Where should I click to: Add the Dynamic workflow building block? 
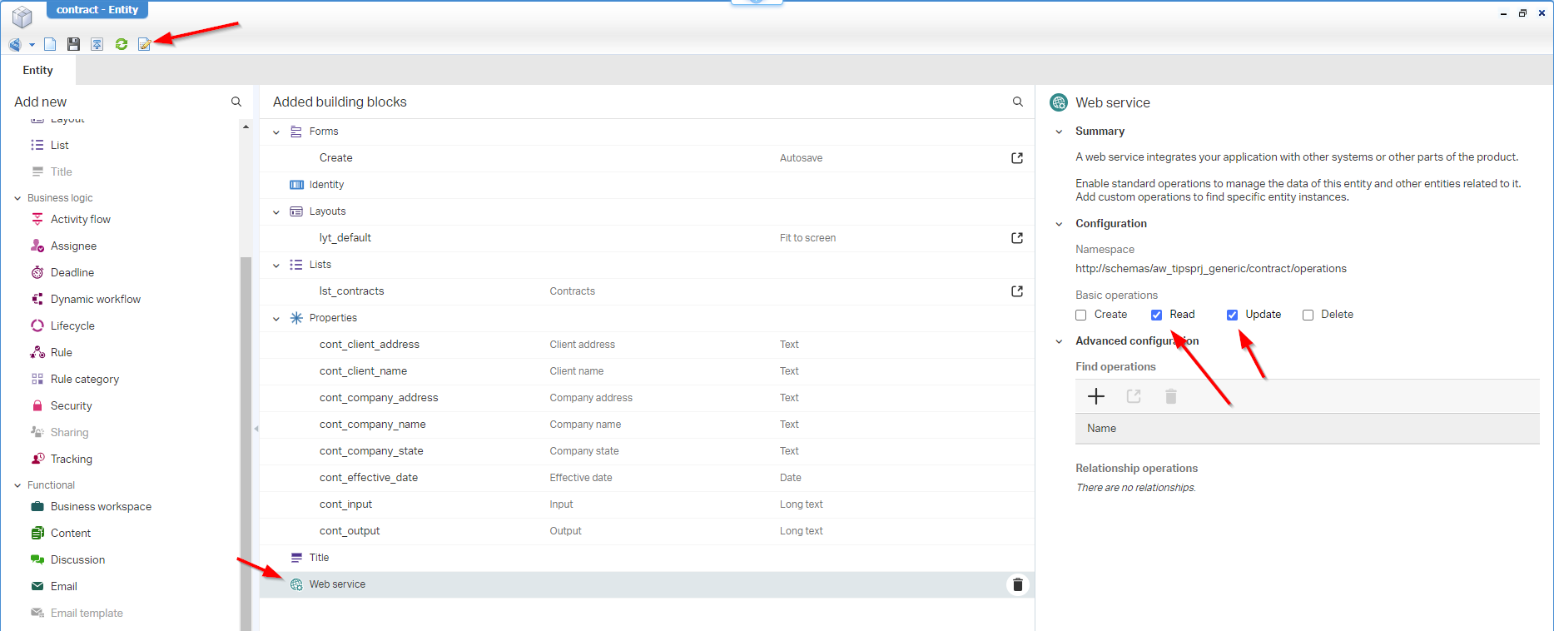(x=96, y=299)
